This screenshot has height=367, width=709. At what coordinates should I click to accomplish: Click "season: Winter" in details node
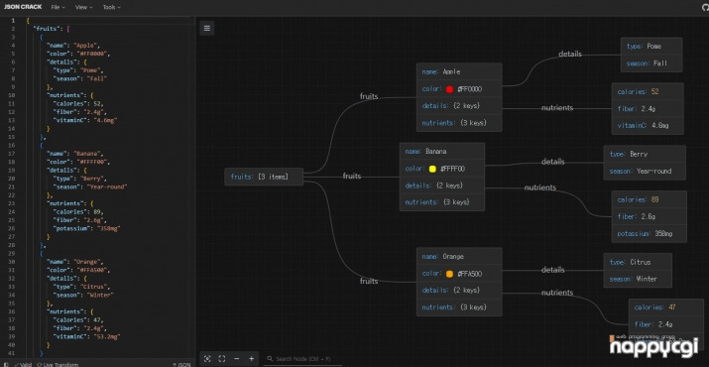coord(638,279)
